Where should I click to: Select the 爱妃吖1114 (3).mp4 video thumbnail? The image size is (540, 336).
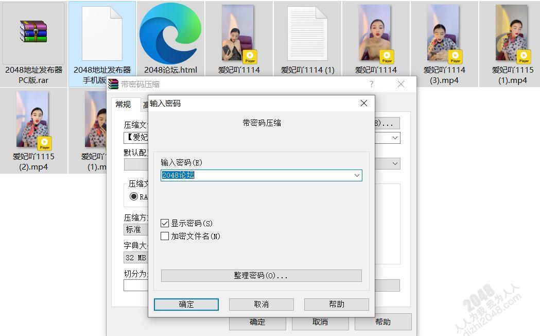pos(444,33)
